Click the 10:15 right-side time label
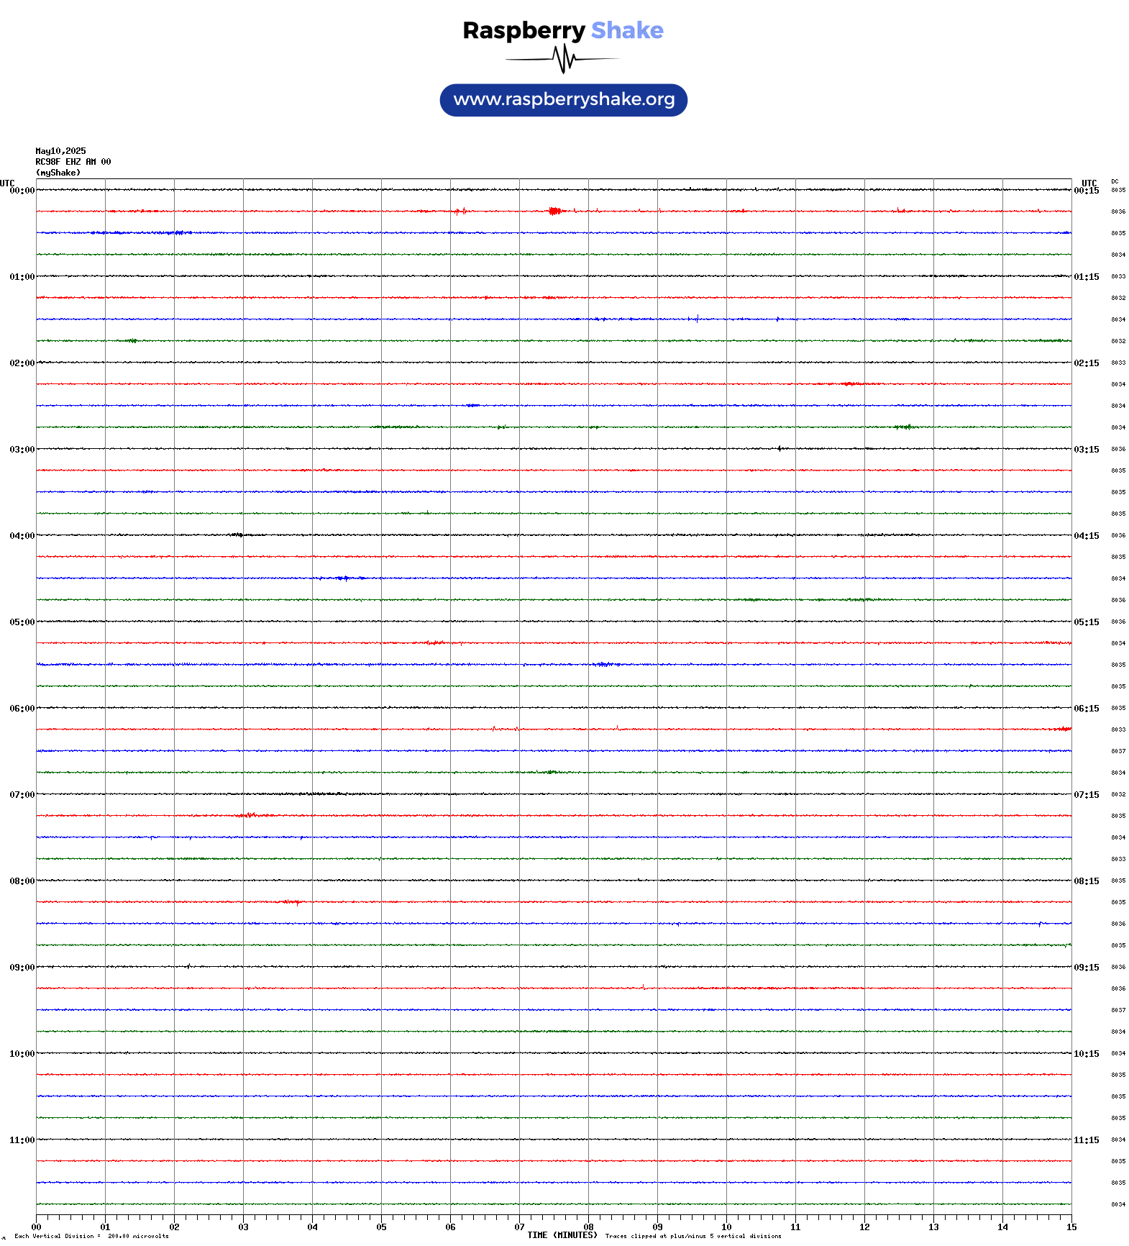 (x=1087, y=1054)
